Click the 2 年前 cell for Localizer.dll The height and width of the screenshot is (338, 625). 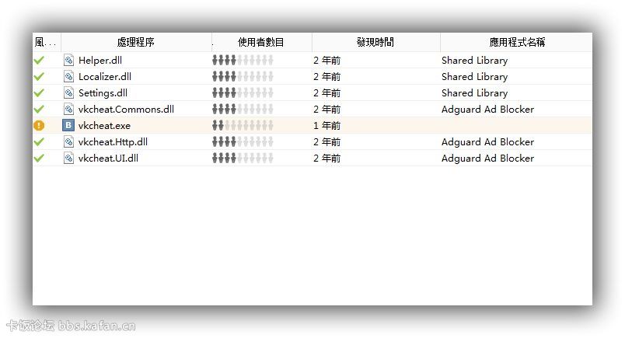[326, 77]
